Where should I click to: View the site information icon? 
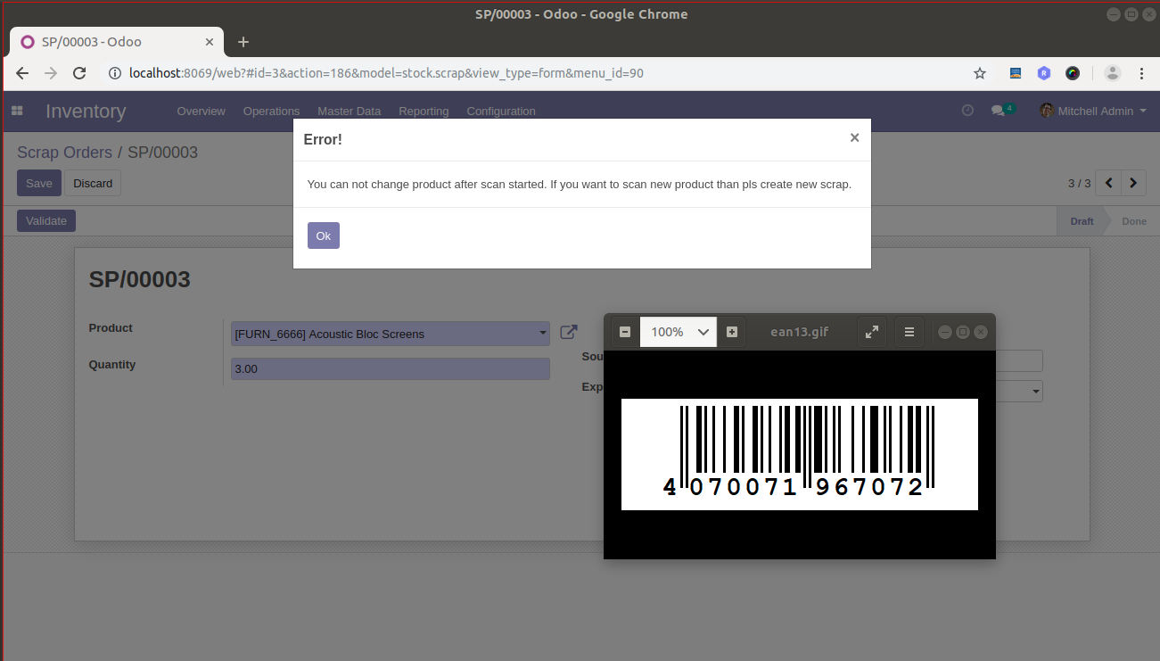(114, 73)
